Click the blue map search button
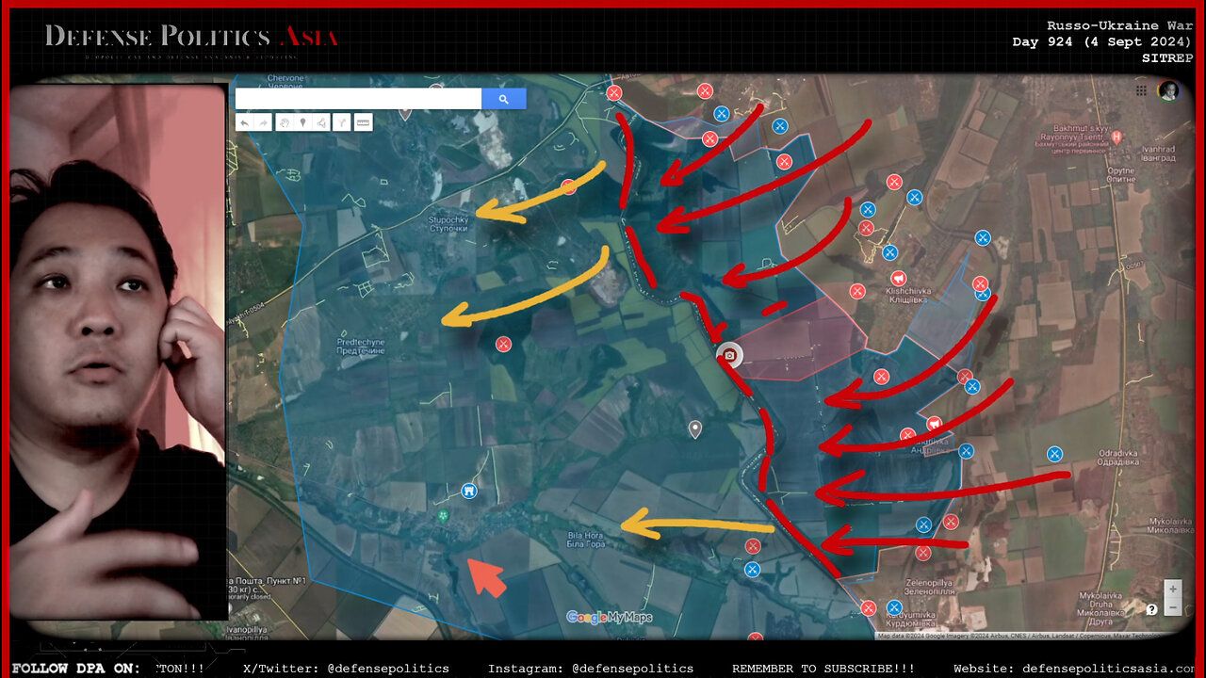Image resolution: width=1206 pixels, height=678 pixels. (504, 99)
